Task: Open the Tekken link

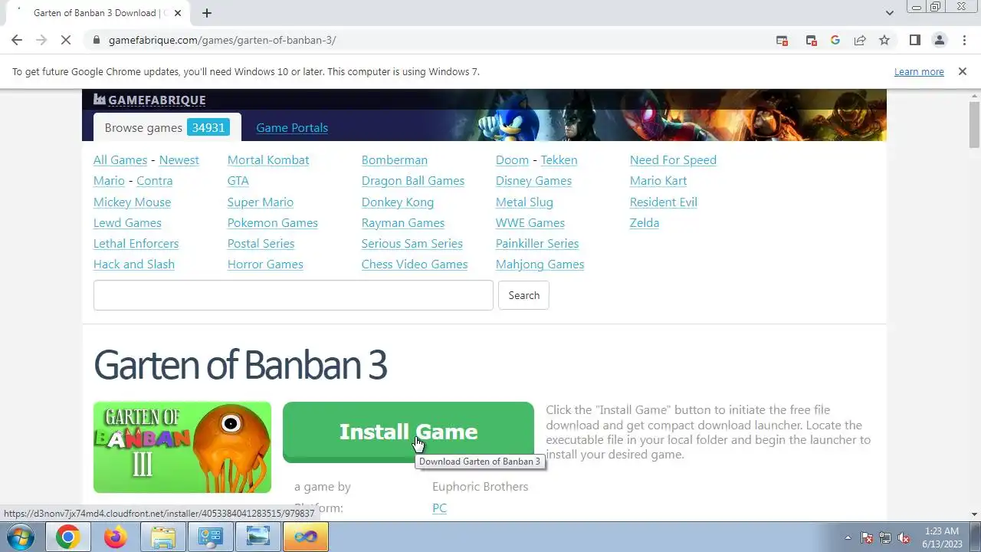Action: (559, 159)
